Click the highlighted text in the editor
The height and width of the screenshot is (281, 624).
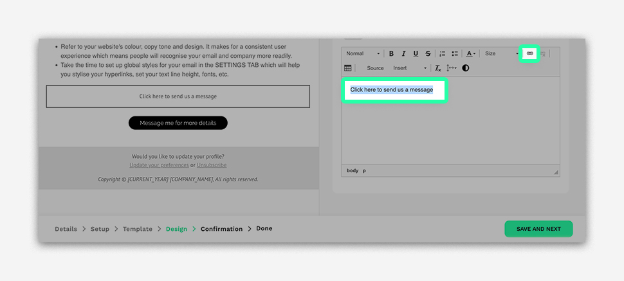pyautogui.click(x=392, y=90)
